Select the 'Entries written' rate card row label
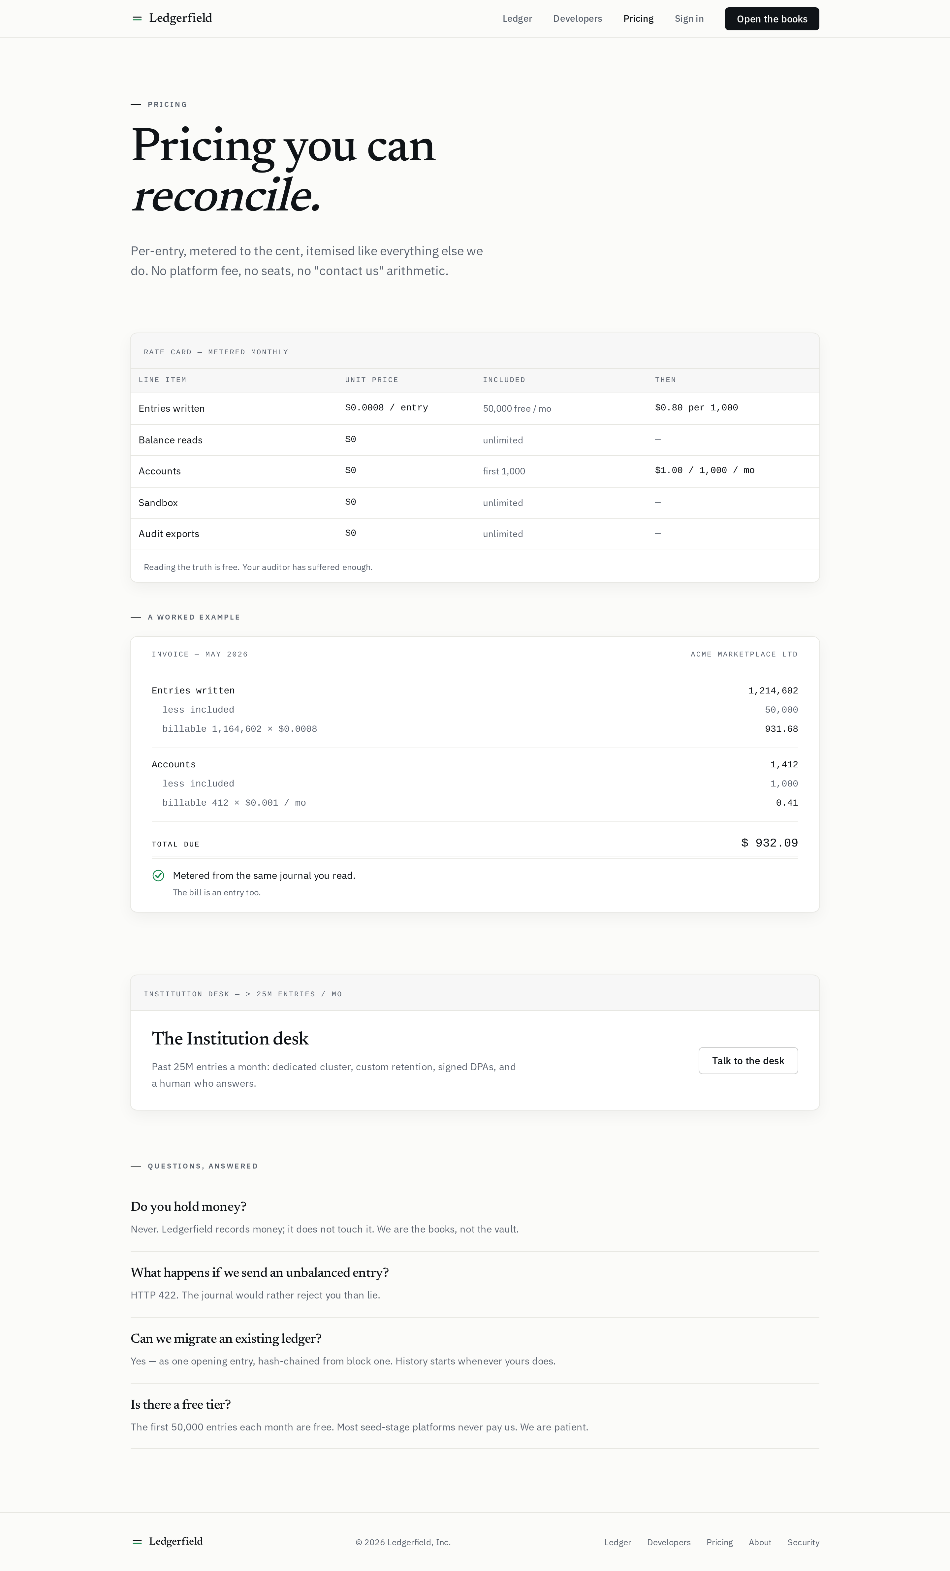 tap(172, 408)
